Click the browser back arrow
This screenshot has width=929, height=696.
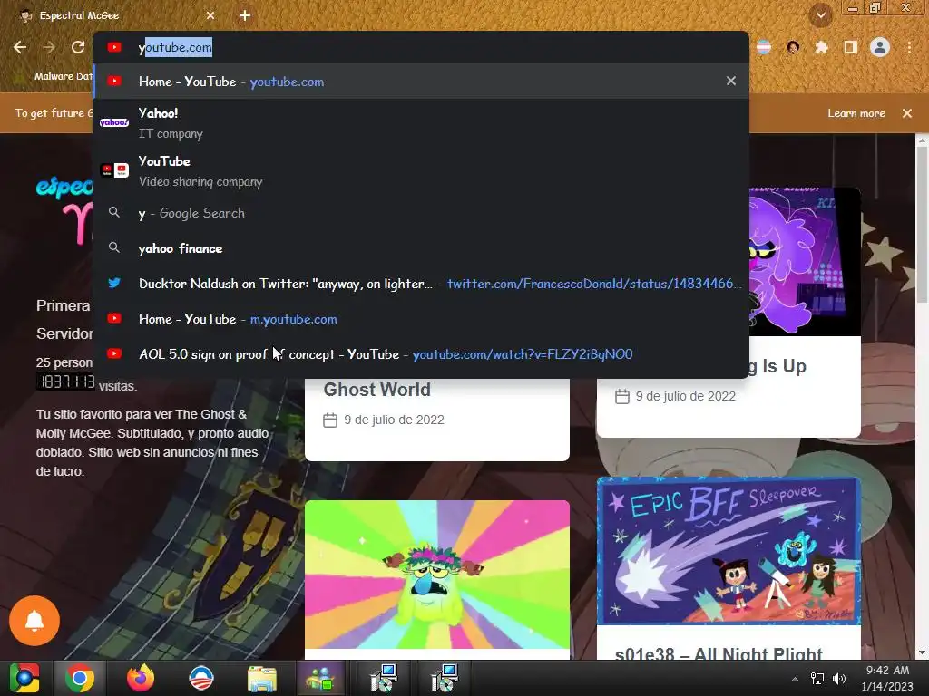(x=20, y=47)
